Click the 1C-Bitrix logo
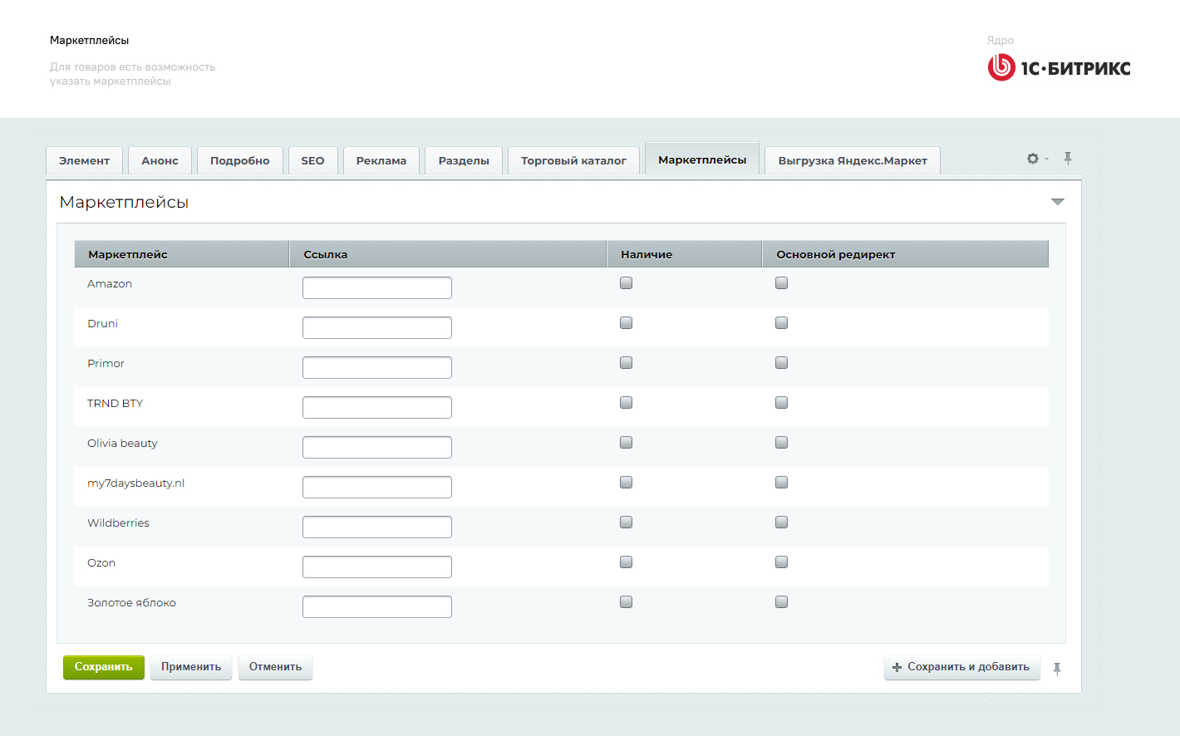 tap(1059, 67)
